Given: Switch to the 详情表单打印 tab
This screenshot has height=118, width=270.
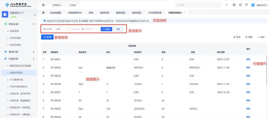Looking at the screenshot, I should tap(75, 13).
